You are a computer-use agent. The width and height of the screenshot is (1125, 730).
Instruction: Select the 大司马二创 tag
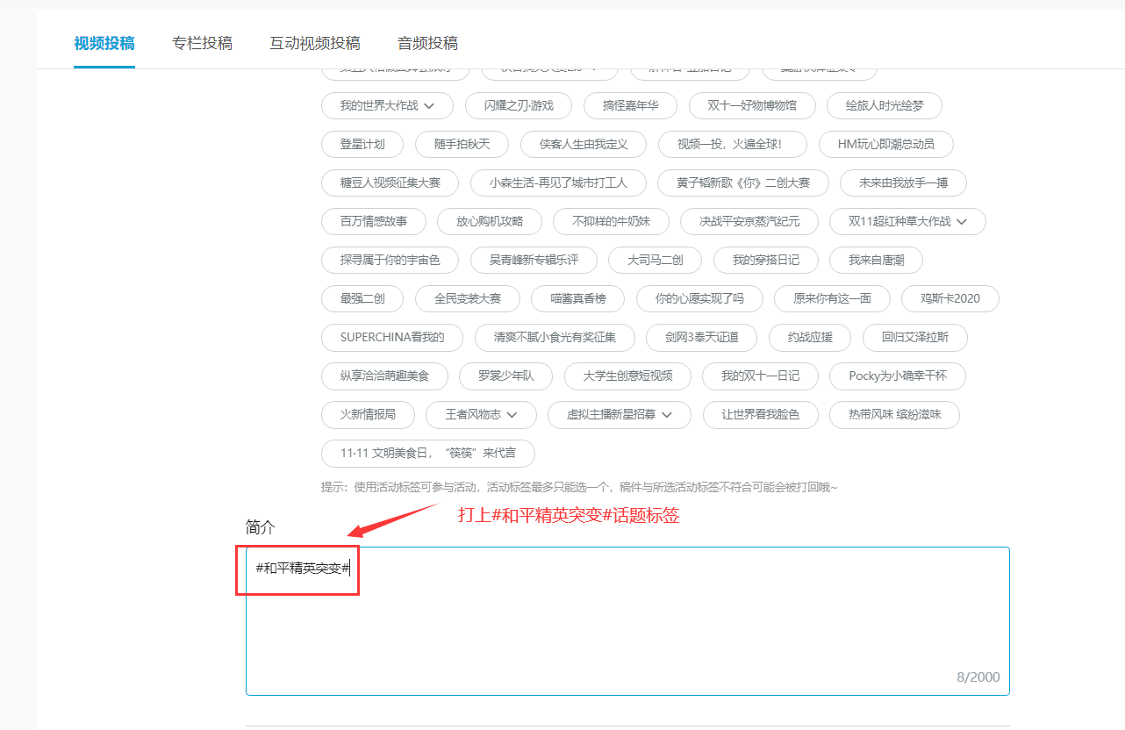pos(655,260)
